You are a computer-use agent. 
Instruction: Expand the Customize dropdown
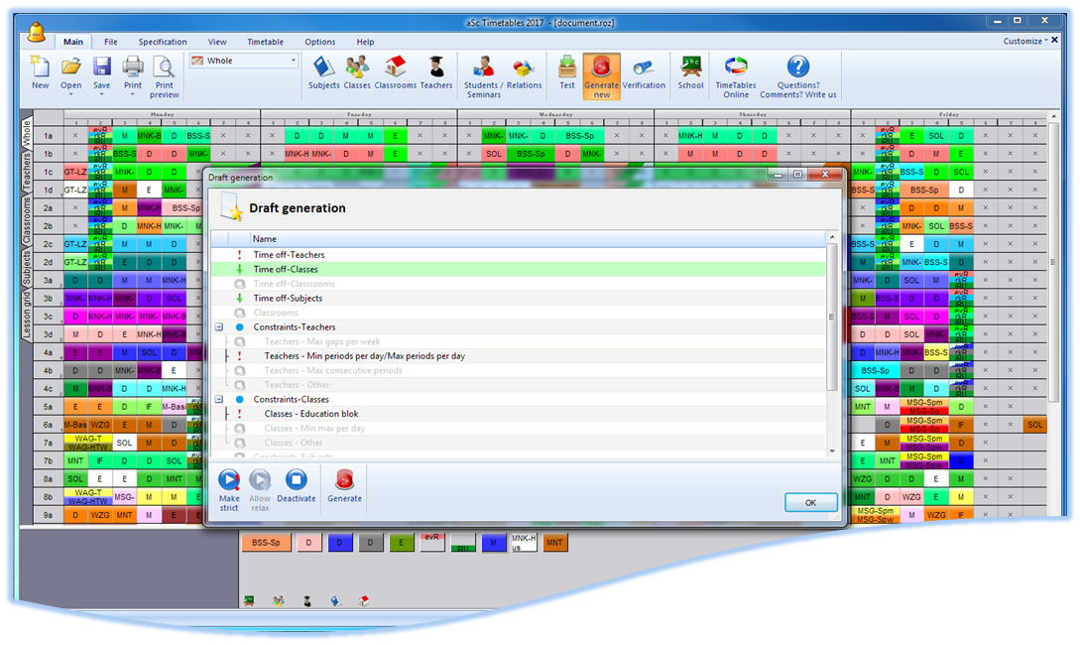click(1024, 42)
